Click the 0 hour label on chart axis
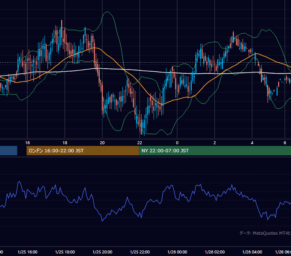The height and width of the screenshot is (256, 291). (x=177, y=143)
